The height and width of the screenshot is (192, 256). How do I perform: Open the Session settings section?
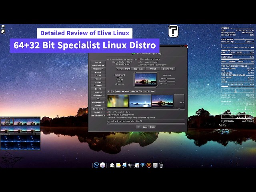tap(98, 112)
